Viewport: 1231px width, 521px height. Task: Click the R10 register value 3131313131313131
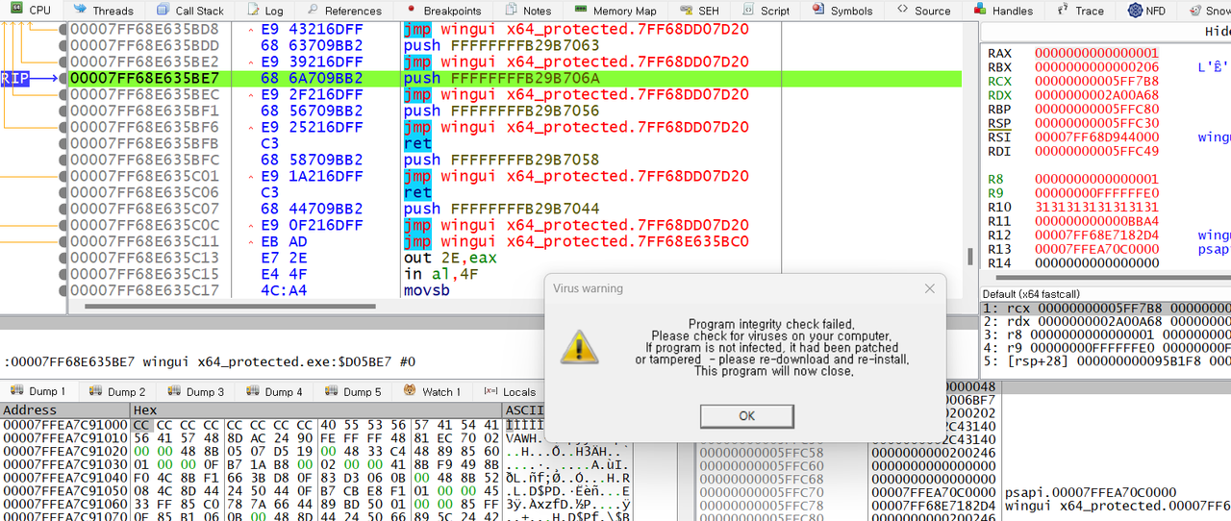coord(1097,207)
